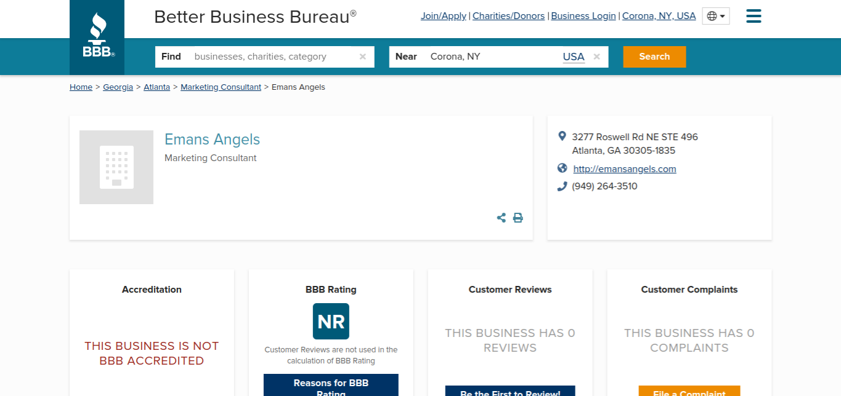
Task: Open the business placeholder logo image
Action: tap(116, 167)
